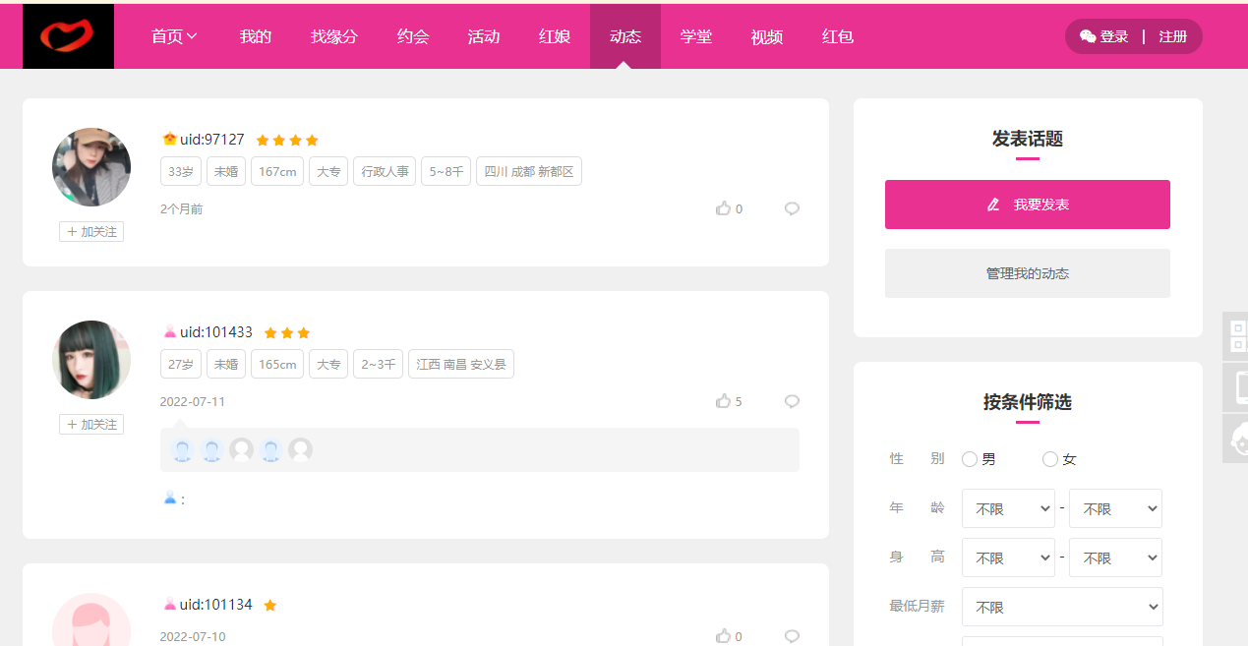Click the 行政人事 occupation tag
The image size is (1248, 646).
385,171
